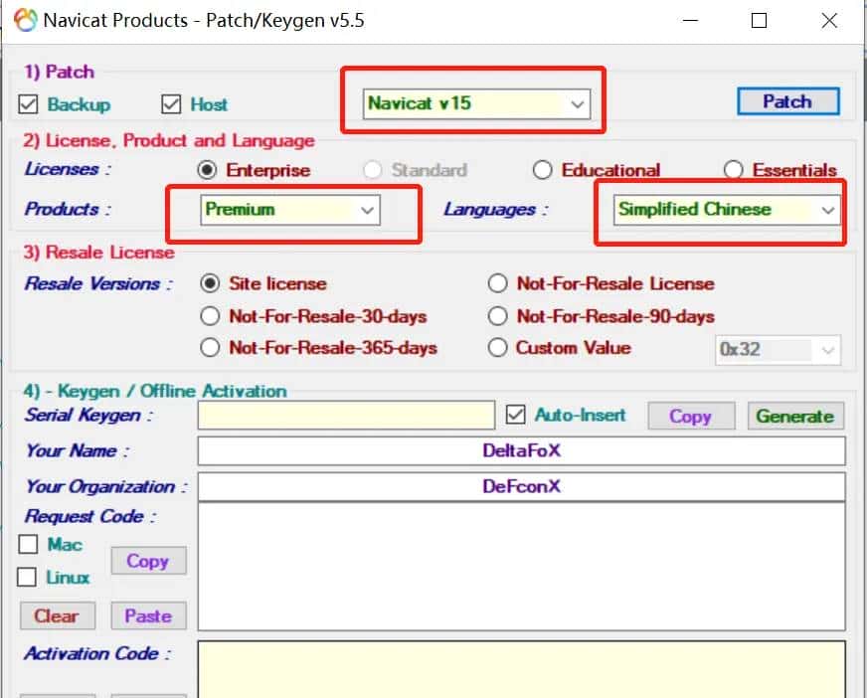Viewport: 867px width, 698px height.
Task: Open the Languages dropdown set to Simplified Chinese
Action: (827, 210)
